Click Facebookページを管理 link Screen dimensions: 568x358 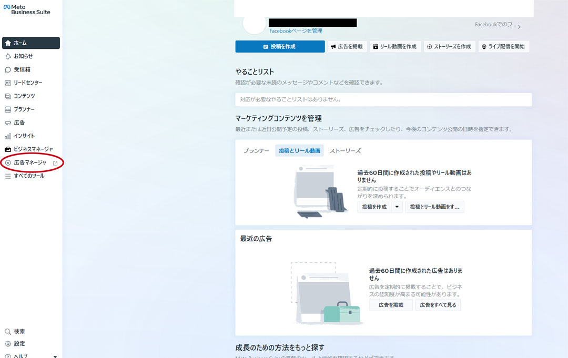[x=296, y=31]
